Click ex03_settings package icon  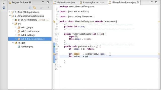(19, 35)
